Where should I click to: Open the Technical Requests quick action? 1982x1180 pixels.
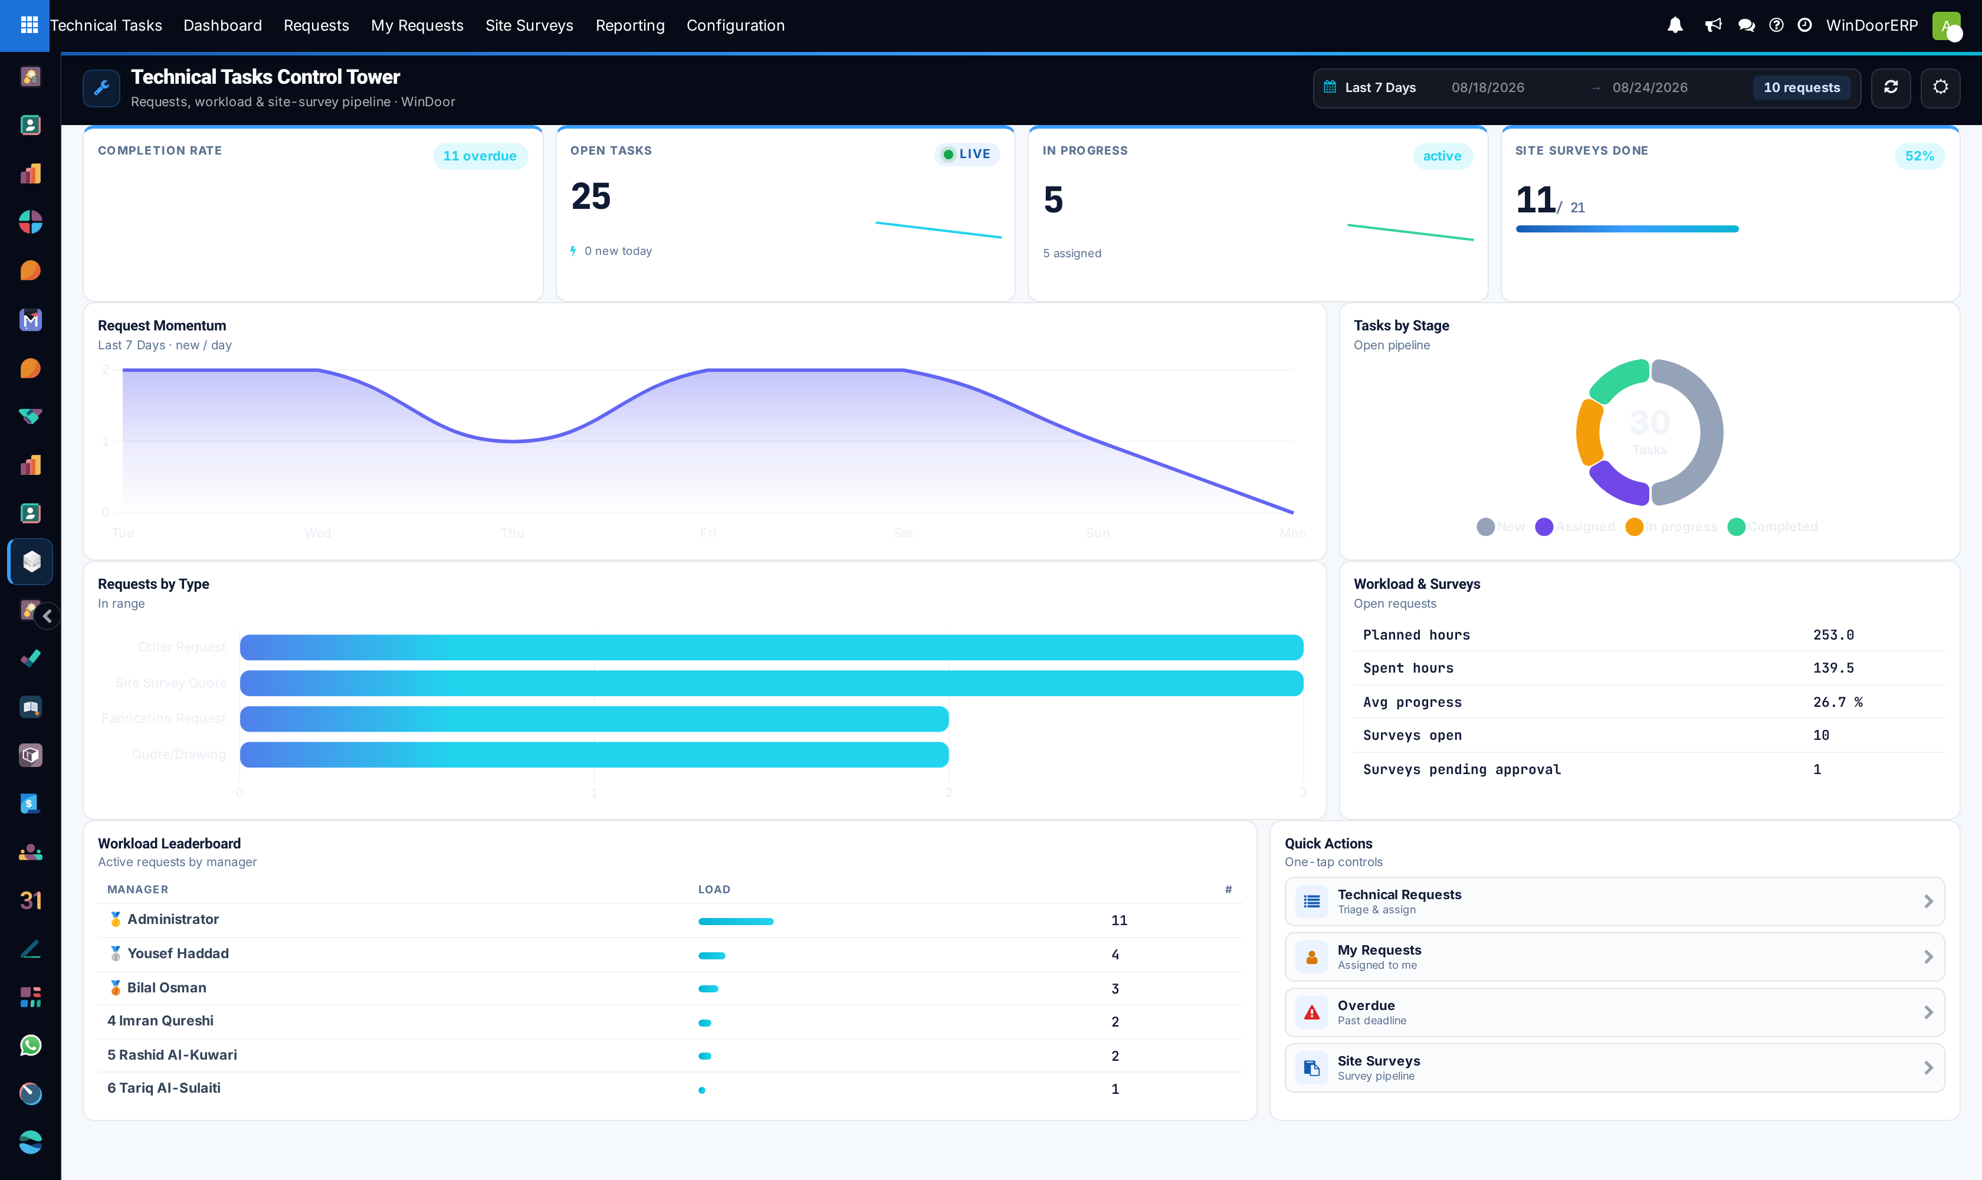click(1615, 902)
